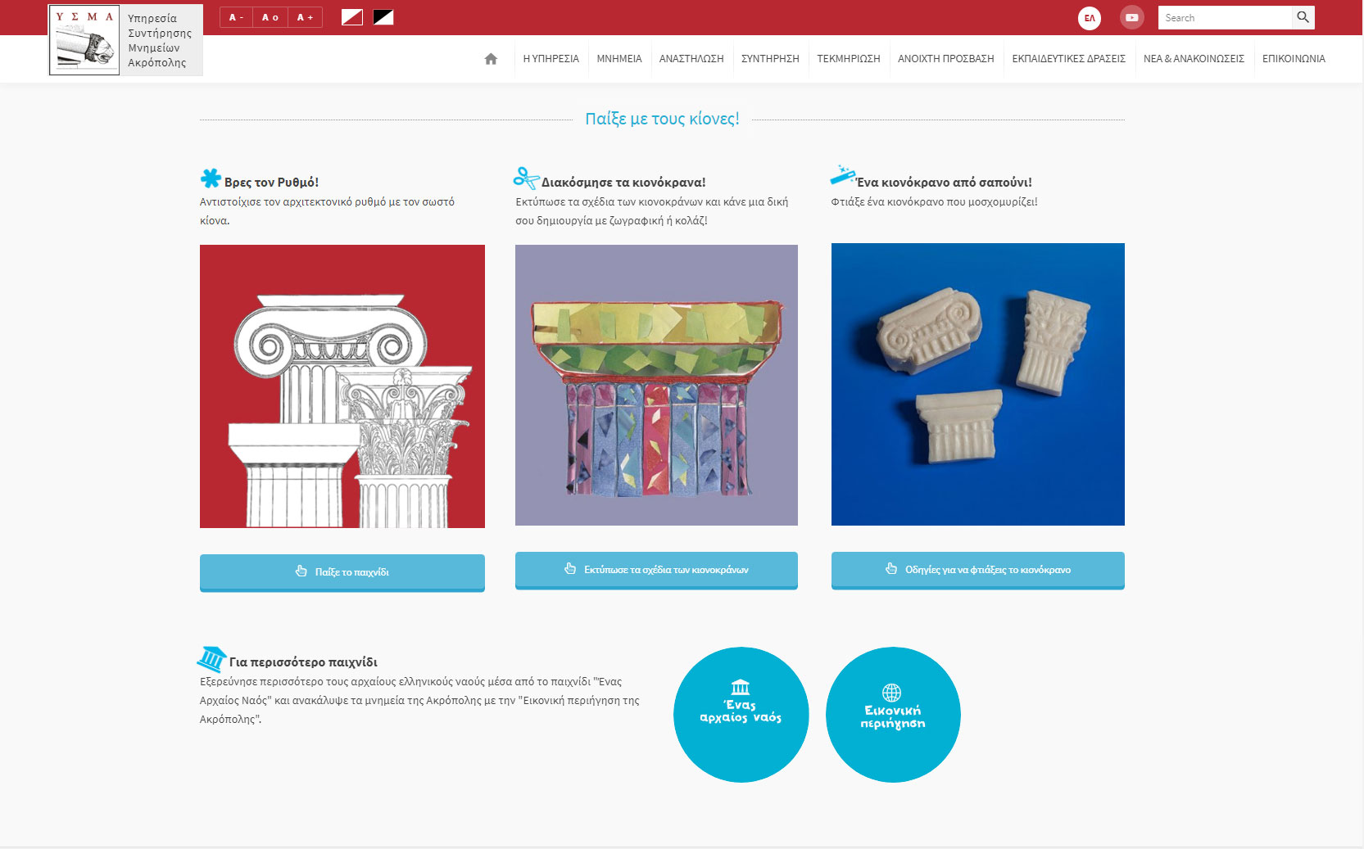Click the search magnifier icon
Image resolution: width=1364 pixels, height=849 pixels.
click(1303, 17)
